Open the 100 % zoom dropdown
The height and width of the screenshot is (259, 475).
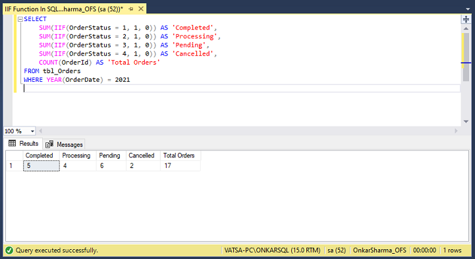tap(32, 131)
